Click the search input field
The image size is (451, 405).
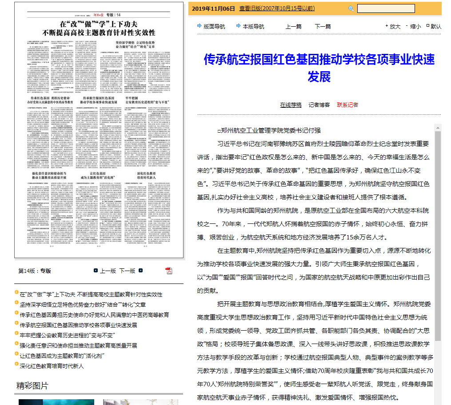[x=386, y=8]
